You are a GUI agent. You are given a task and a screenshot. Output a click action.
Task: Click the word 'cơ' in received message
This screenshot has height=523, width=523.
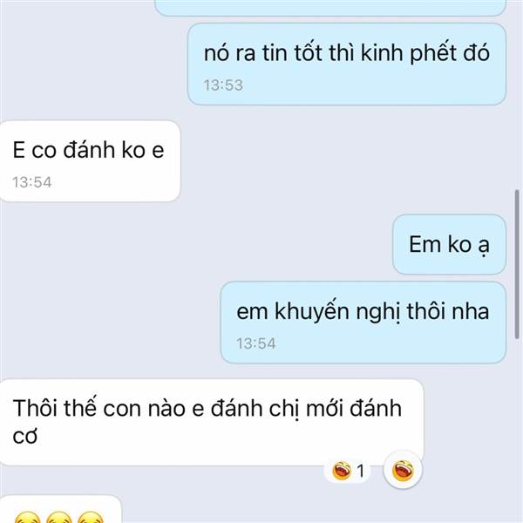(24, 437)
